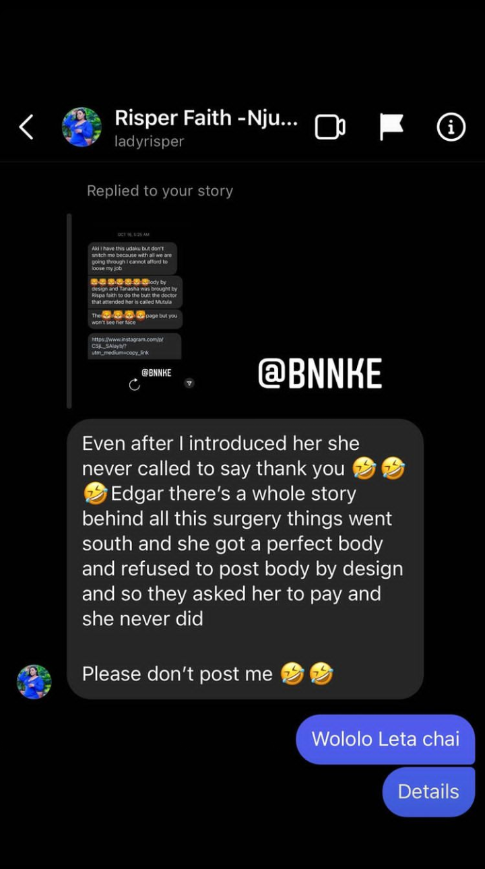
Task: Tap the flag icon in the chat header
Action: [x=391, y=127]
